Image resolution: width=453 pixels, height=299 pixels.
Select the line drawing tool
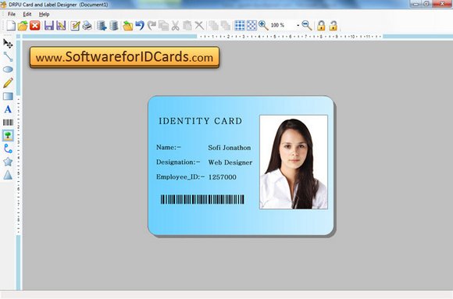coord(8,56)
